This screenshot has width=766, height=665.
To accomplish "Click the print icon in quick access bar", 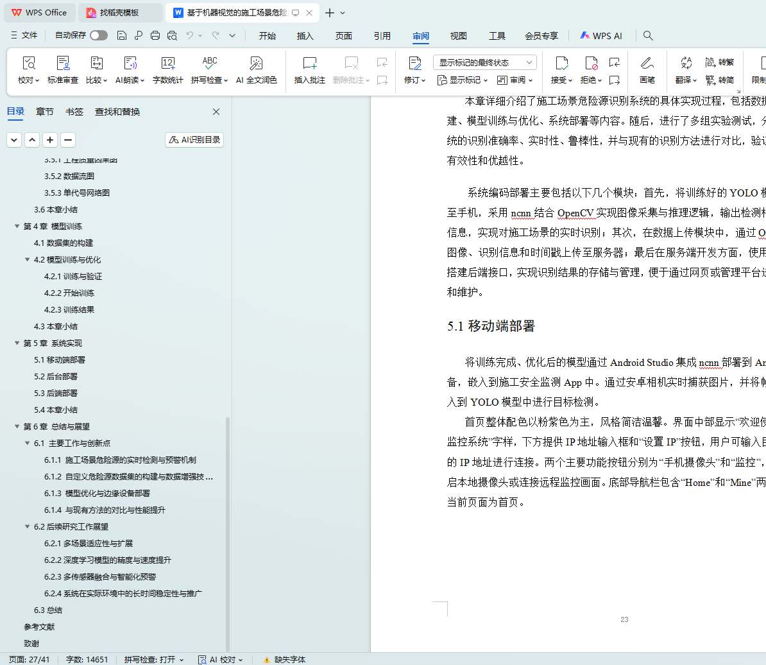I will click(x=155, y=36).
